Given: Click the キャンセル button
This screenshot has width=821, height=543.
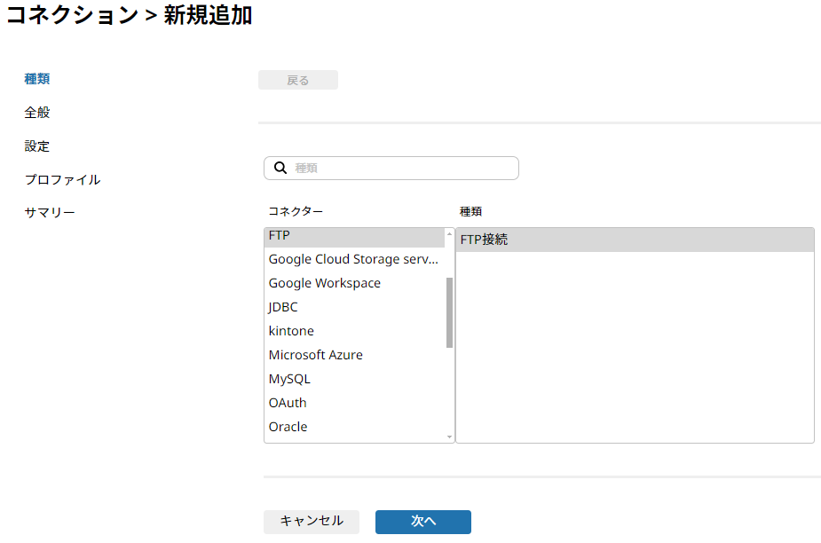Looking at the screenshot, I should (x=312, y=522).
